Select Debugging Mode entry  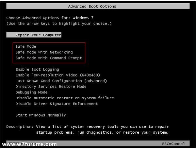click(31, 92)
